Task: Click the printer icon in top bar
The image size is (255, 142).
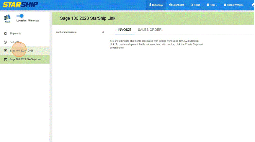Action: pyautogui.click(x=253, y=5)
